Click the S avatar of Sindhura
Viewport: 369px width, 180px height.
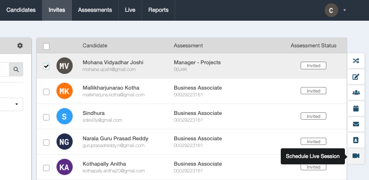(x=65, y=116)
